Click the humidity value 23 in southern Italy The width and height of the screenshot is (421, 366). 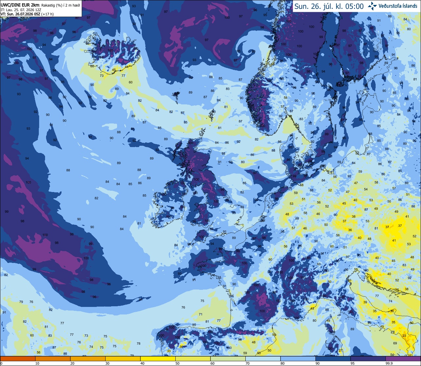tap(404, 335)
